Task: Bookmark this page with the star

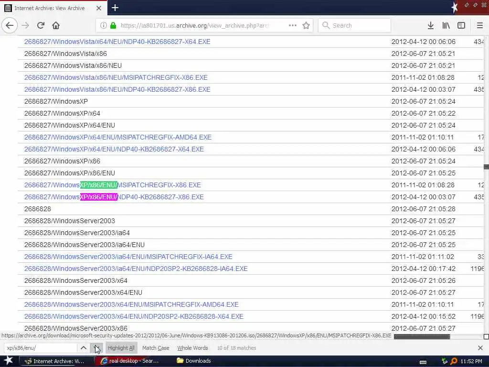Action: [306, 25]
